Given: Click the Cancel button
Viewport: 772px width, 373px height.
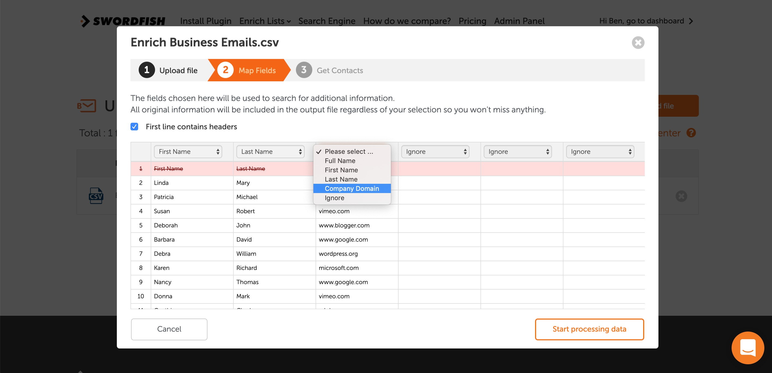Looking at the screenshot, I should [x=169, y=329].
